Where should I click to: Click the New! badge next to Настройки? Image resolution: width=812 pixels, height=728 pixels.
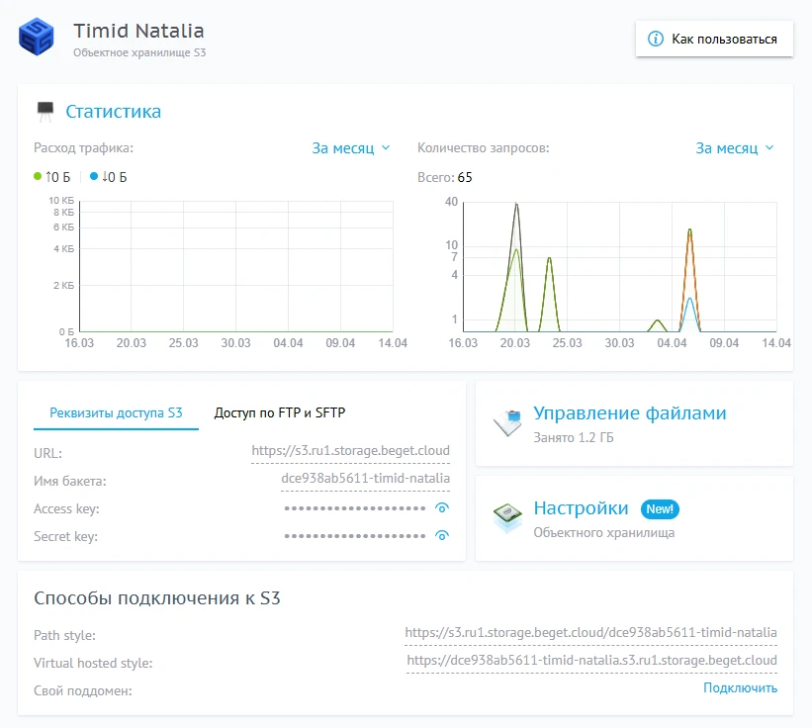(660, 509)
